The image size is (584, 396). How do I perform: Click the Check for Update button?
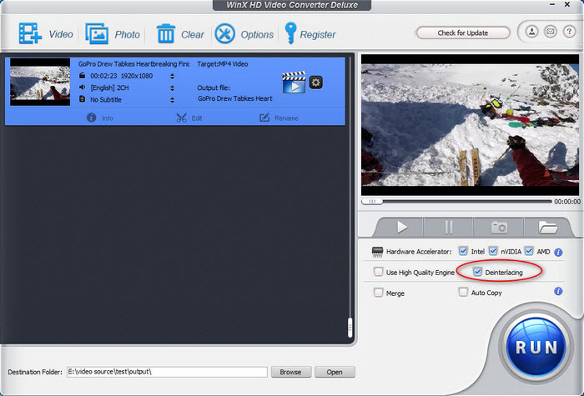pos(463,33)
